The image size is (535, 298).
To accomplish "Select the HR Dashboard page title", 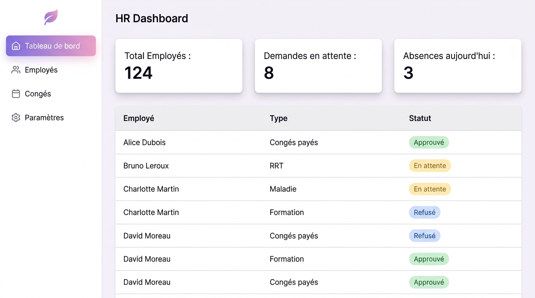I will pyautogui.click(x=152, y=18).
